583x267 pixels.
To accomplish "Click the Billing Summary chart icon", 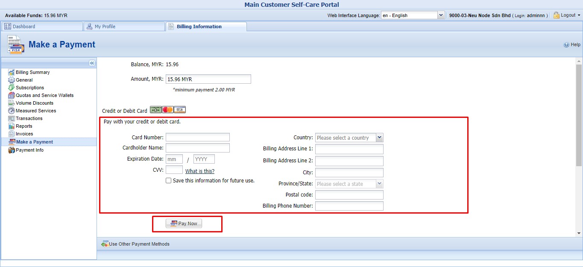I will tap(12, 72).
